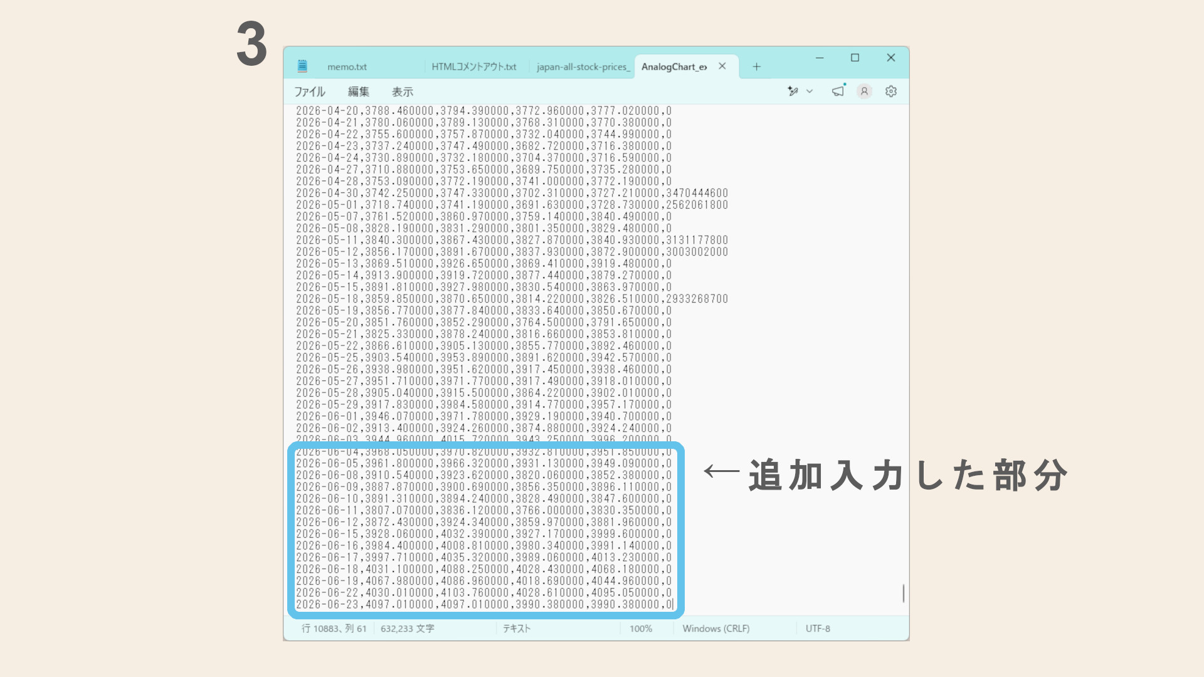The width and height of the screenshot is (1204, 677).
Task: Click Windows (CRLF) line ending indicator
Action: point(716,628)
